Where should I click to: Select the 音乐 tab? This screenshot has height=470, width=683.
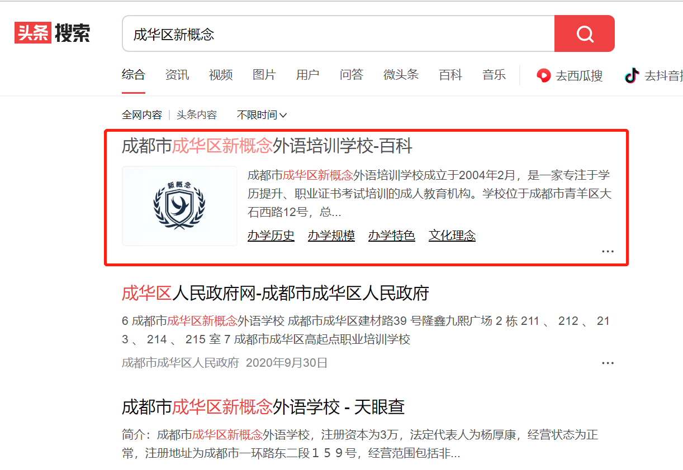click(494, 75)
